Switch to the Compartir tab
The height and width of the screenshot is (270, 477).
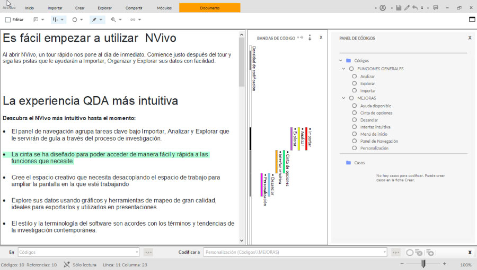(134, 8)
